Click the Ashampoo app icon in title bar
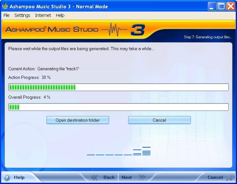The image size is (237, 184). tap(5, 6)
